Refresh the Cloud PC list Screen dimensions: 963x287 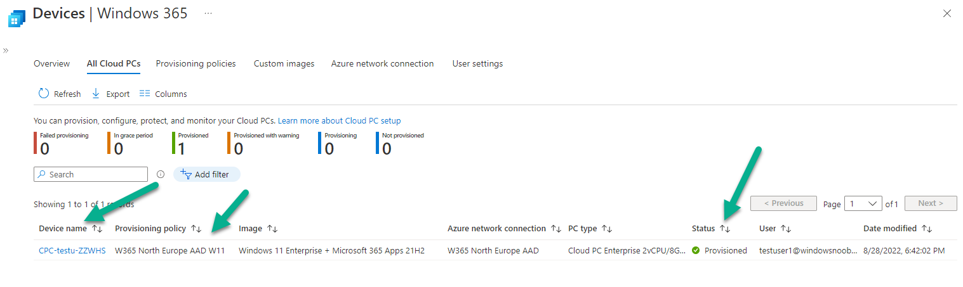tap(60, 94)
